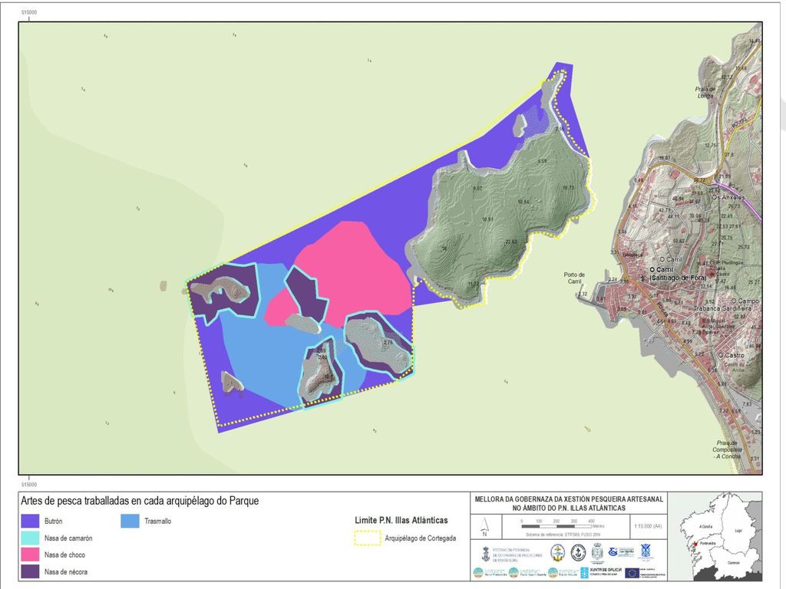The height and width of the screenshot is (589, 786).
Task: Click the "O Carril (Santiago de Fóra)" label
Action: click(677, 274)
